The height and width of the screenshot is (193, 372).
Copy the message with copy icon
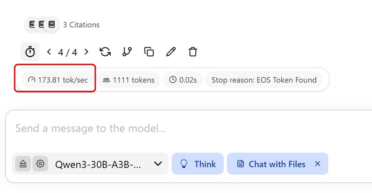click(149, 52)
